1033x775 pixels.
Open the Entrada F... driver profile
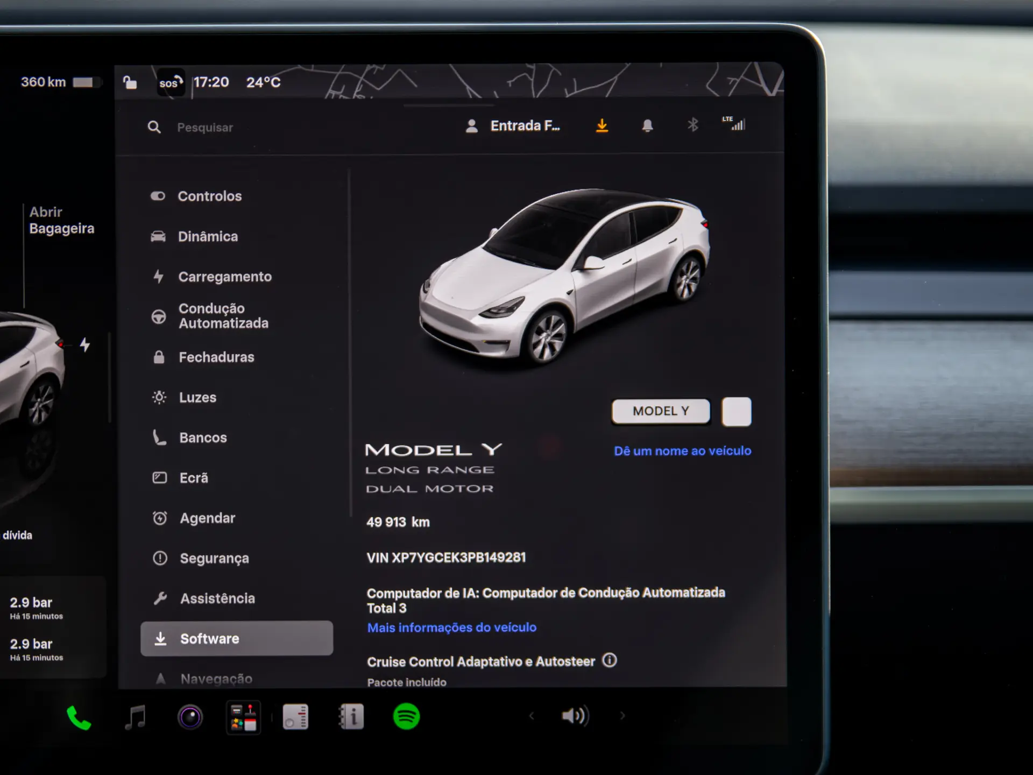coord(513,126)
